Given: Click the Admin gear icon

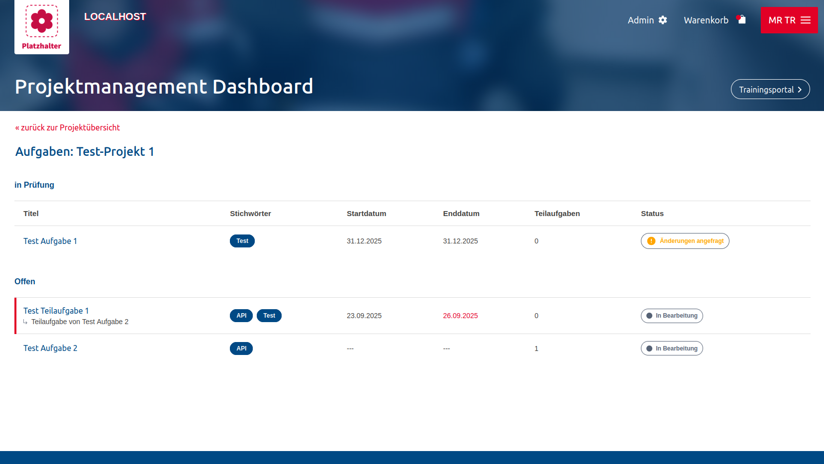Looking at the screenshot, I should (663, 20).
